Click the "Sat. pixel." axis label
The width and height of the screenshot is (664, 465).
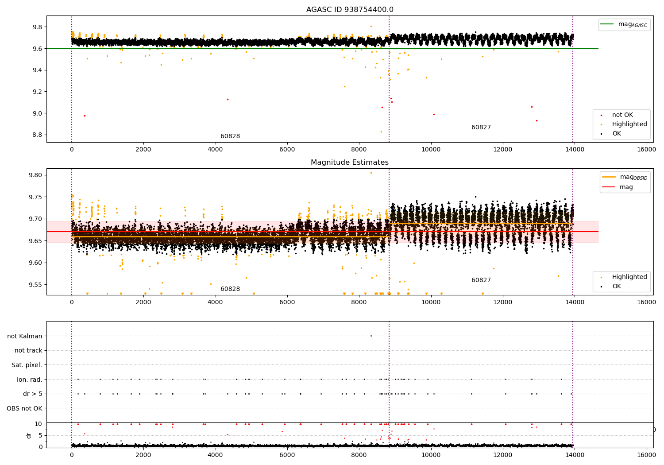pos(27,365)
